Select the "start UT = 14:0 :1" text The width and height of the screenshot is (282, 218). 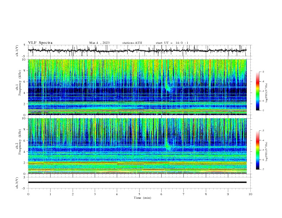(x=172, y=43)
